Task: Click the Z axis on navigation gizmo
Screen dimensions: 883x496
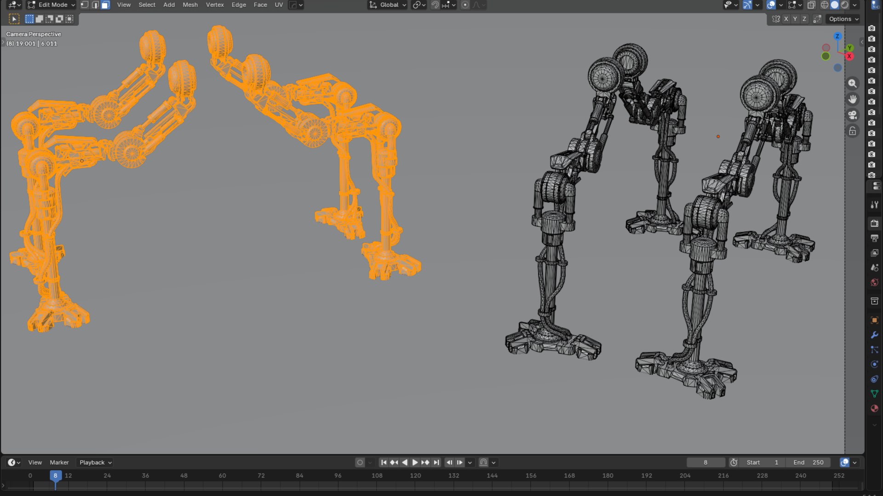Action: pyautogui.click(x=837, y=36)
